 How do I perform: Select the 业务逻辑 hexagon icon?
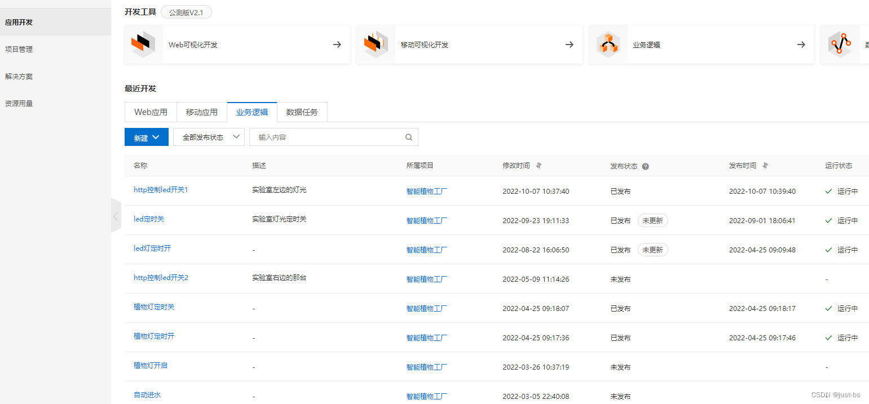tap(608, 44)
